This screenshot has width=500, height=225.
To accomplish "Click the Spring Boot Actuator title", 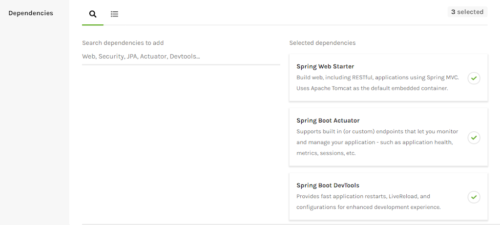I will 328,121.
